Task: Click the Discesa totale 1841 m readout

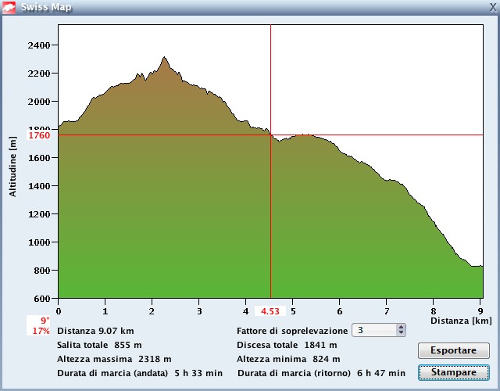Action: pos(287,344)
